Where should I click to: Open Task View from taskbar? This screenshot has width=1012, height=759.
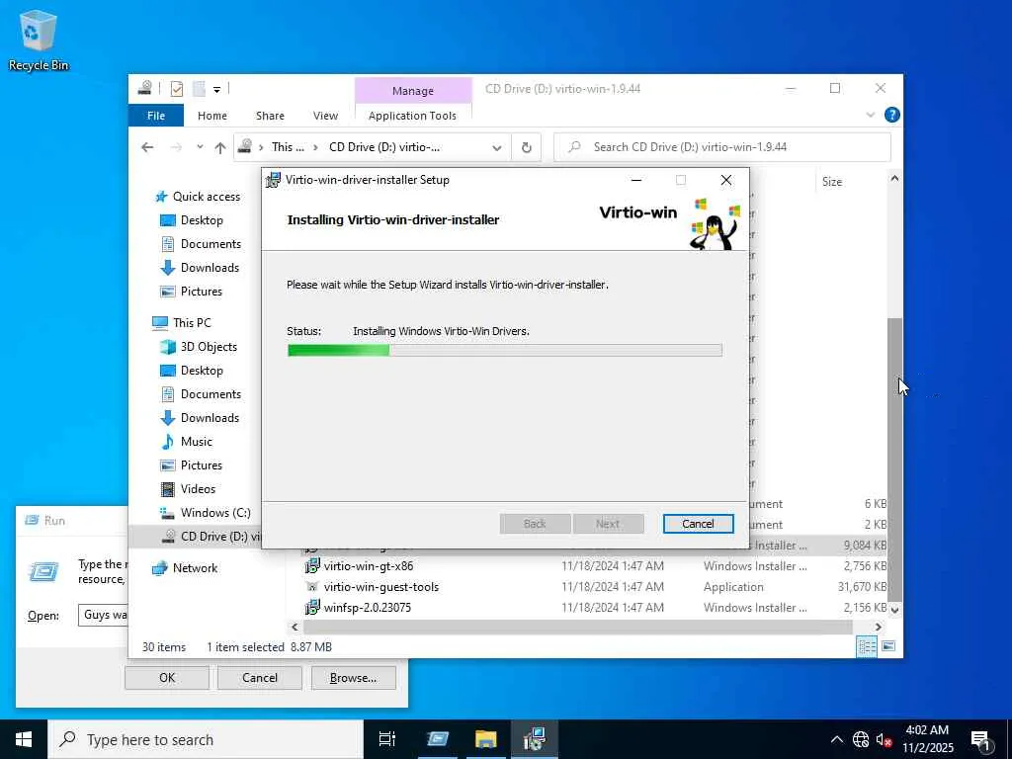tap(387, 739)
